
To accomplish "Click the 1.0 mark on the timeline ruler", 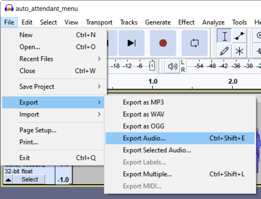I will tap(153, 82).
